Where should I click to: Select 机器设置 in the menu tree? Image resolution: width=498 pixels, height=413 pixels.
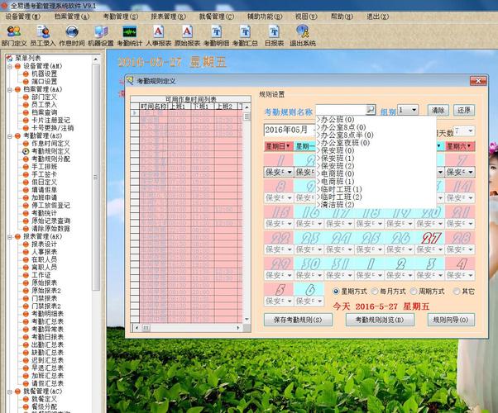tap(44, 74)
